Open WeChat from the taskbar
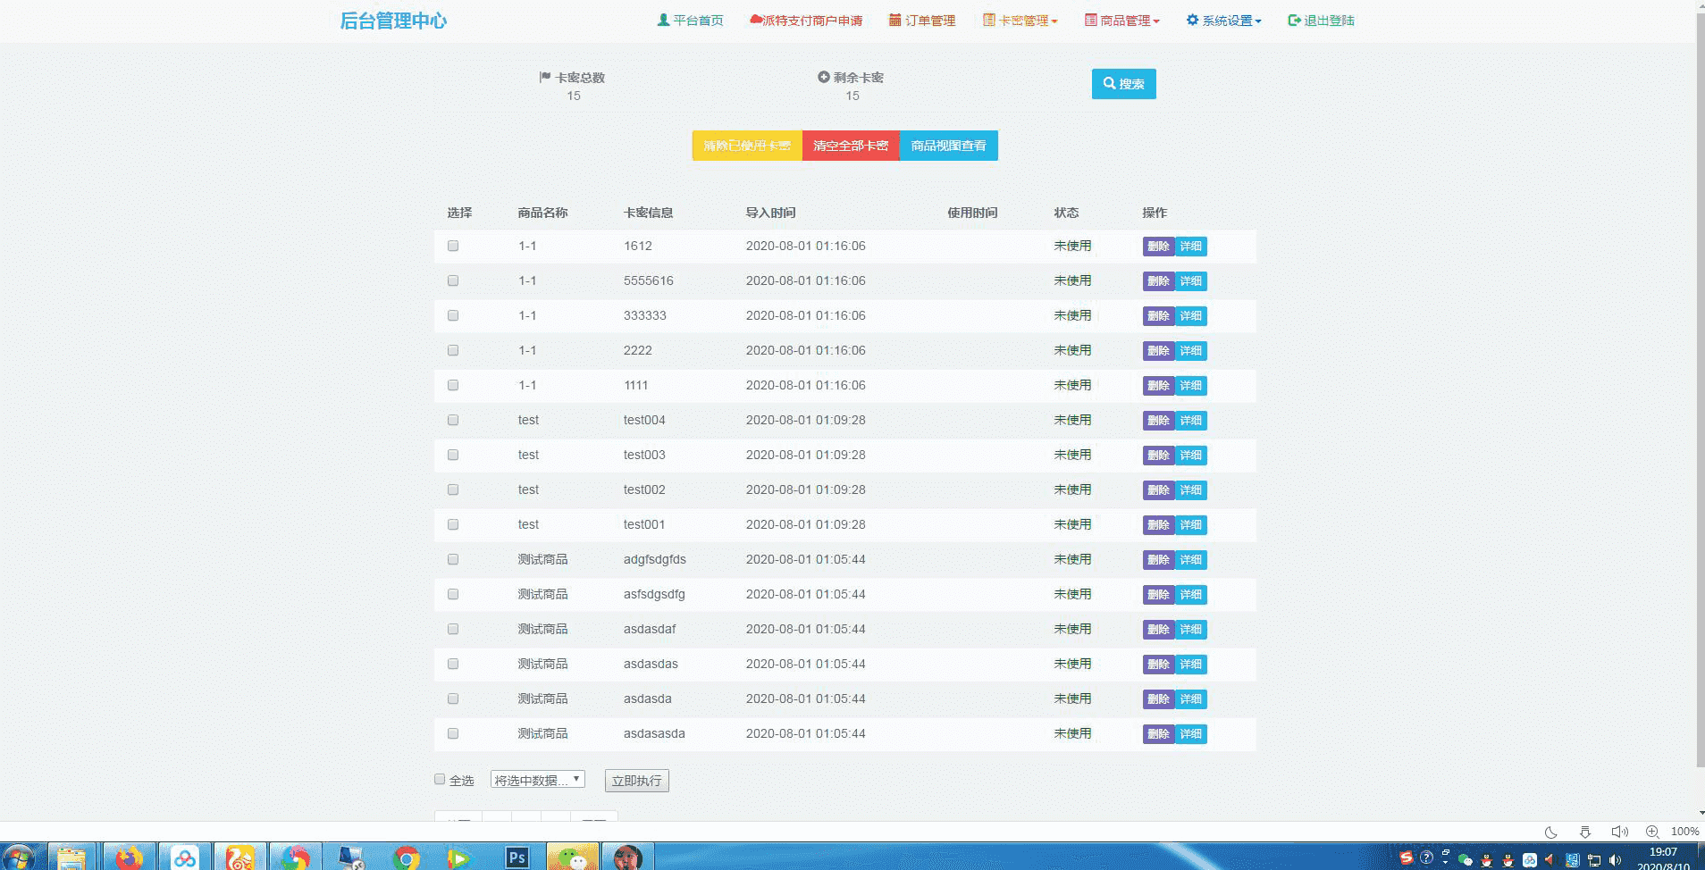 point(573,857)
